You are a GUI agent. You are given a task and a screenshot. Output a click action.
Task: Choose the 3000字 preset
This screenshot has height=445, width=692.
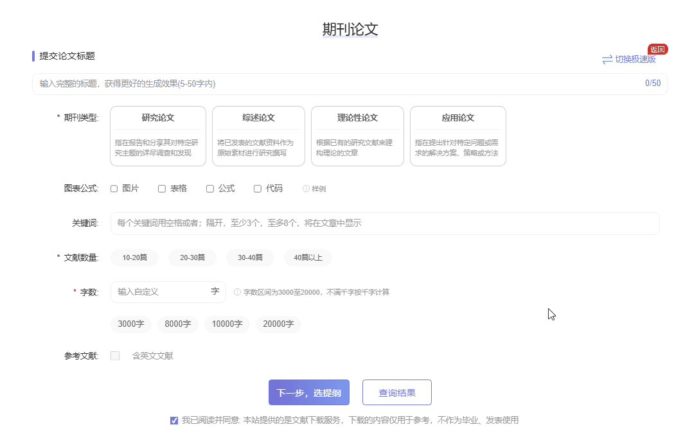(x=131, y=324)
